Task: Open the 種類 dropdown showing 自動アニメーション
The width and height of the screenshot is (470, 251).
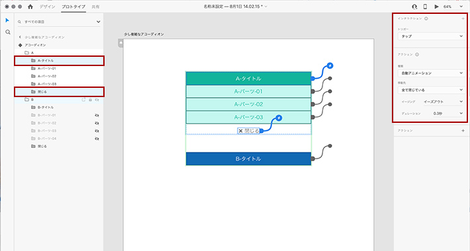Action: 432,73
